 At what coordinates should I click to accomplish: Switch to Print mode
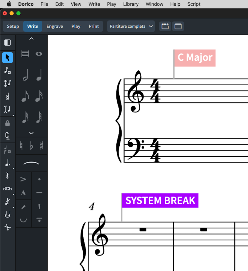pyautogui.click(x=94, y=26)
